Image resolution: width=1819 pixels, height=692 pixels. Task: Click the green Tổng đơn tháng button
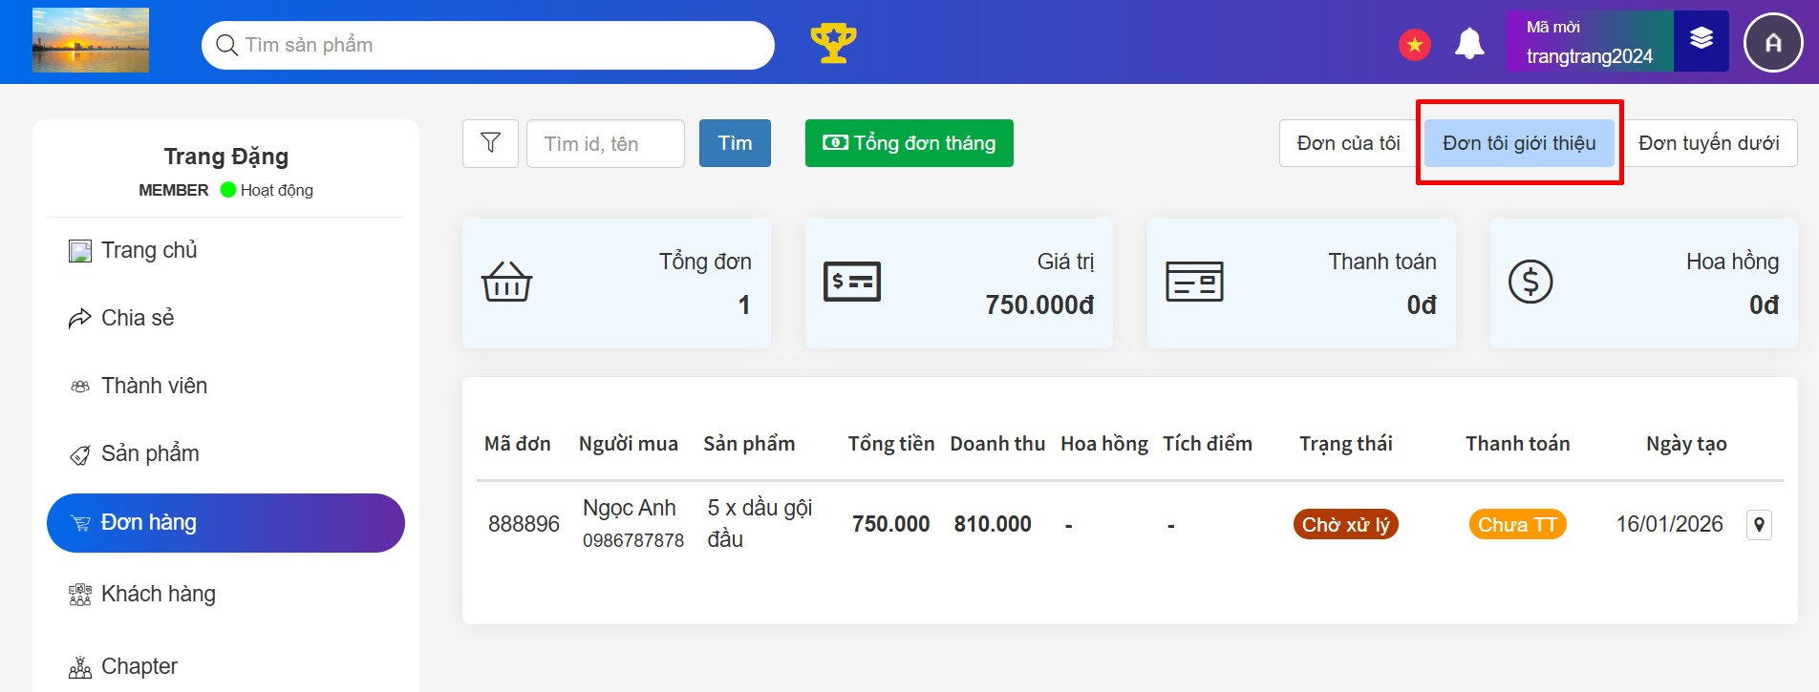[909, 143]
